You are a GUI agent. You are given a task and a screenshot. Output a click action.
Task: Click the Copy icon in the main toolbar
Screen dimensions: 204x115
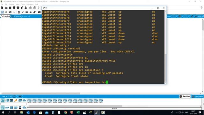[31, 8]
